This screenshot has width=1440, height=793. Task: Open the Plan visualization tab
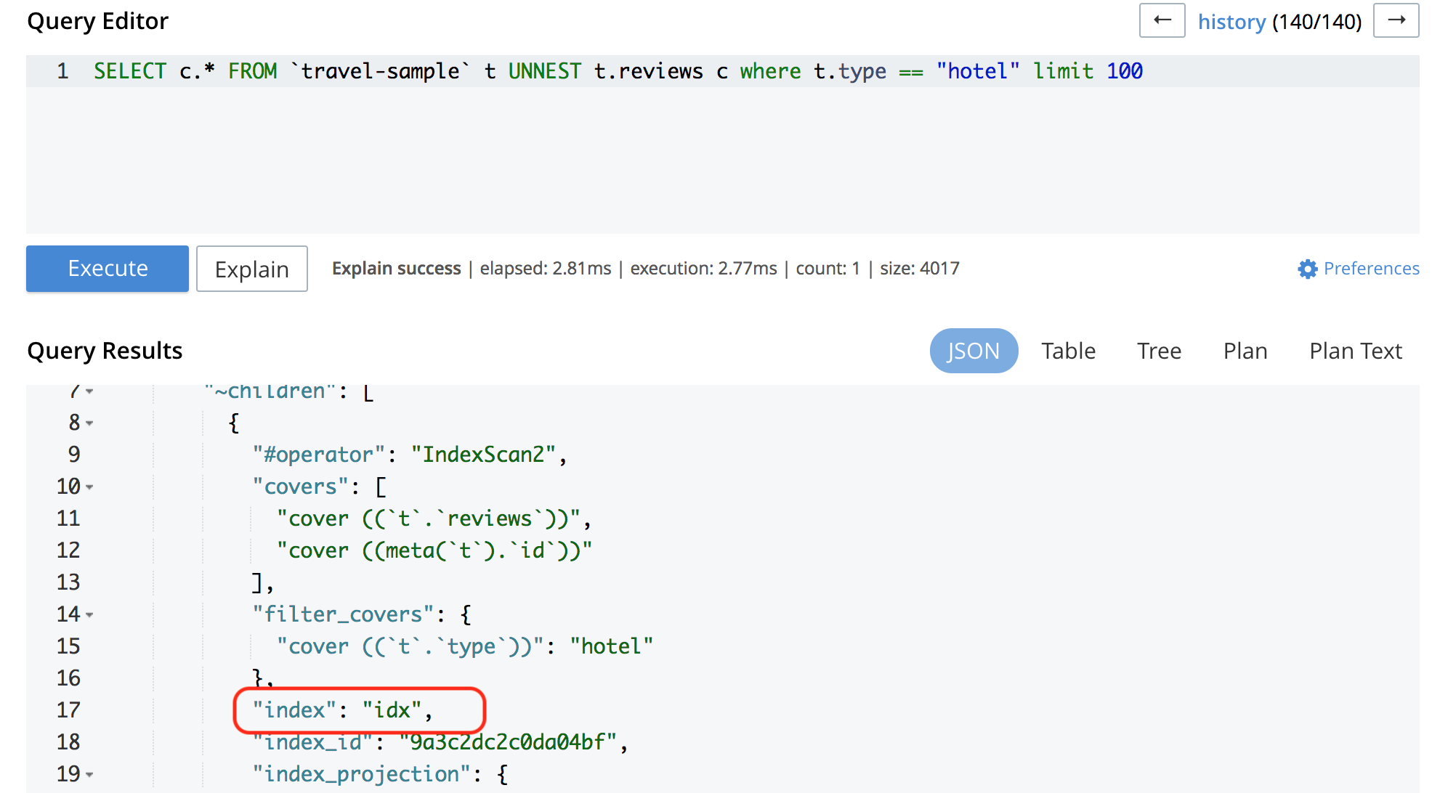[x=1245, y=350]
